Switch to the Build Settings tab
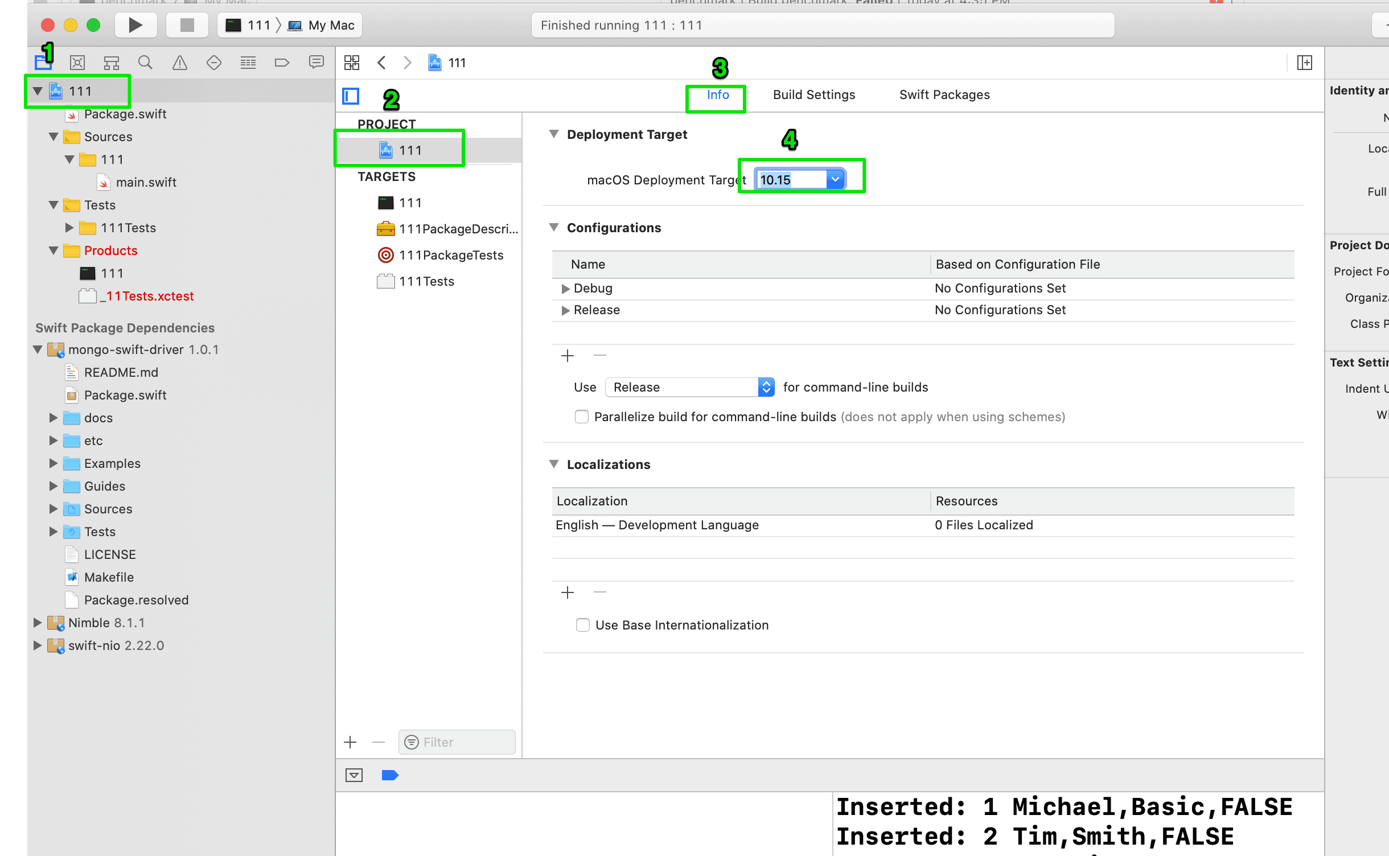Viewport: 1389px width, 856px height. [x=814, y=95]
